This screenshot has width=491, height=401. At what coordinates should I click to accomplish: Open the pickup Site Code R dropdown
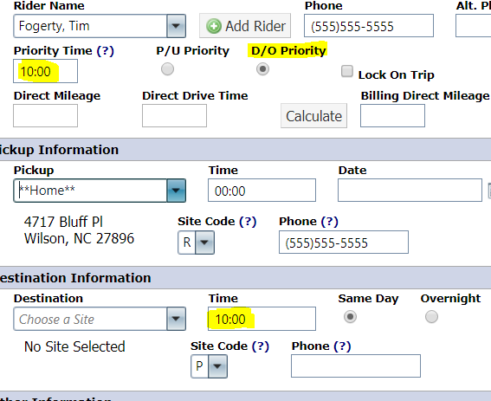(204, 243)
